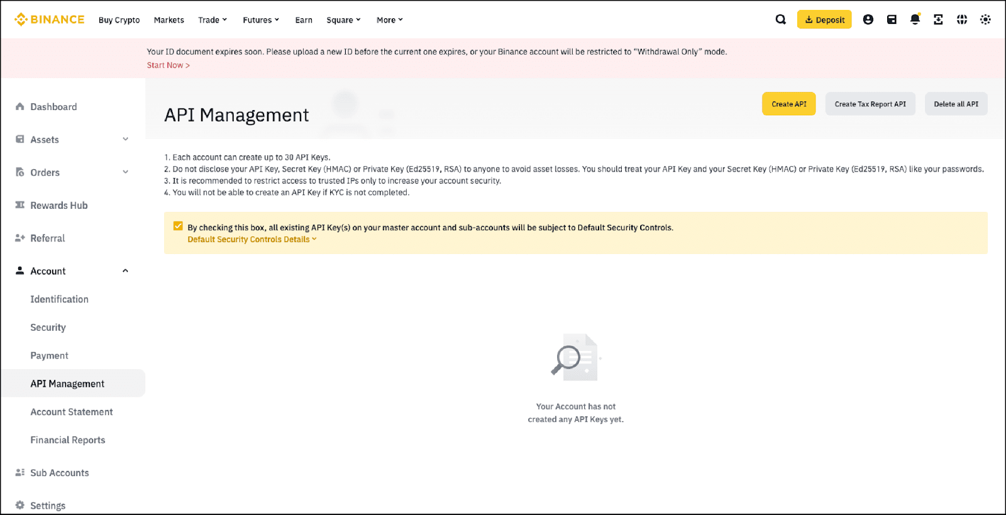Follow the Start Now link in the banner
Screen dimensions: 1006x515
point(169,65)
